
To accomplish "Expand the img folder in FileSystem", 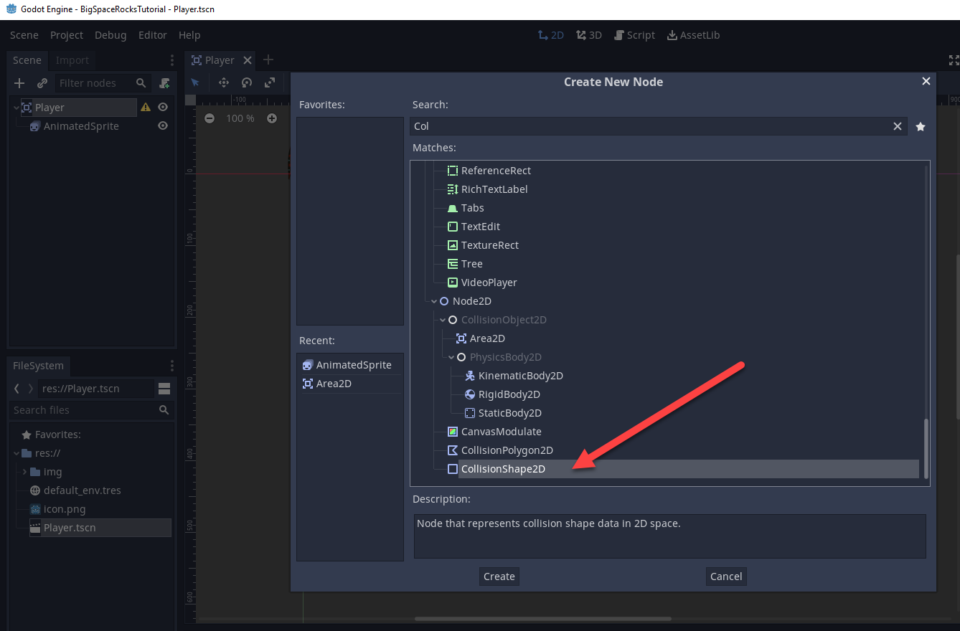I will tap(25, 472).
